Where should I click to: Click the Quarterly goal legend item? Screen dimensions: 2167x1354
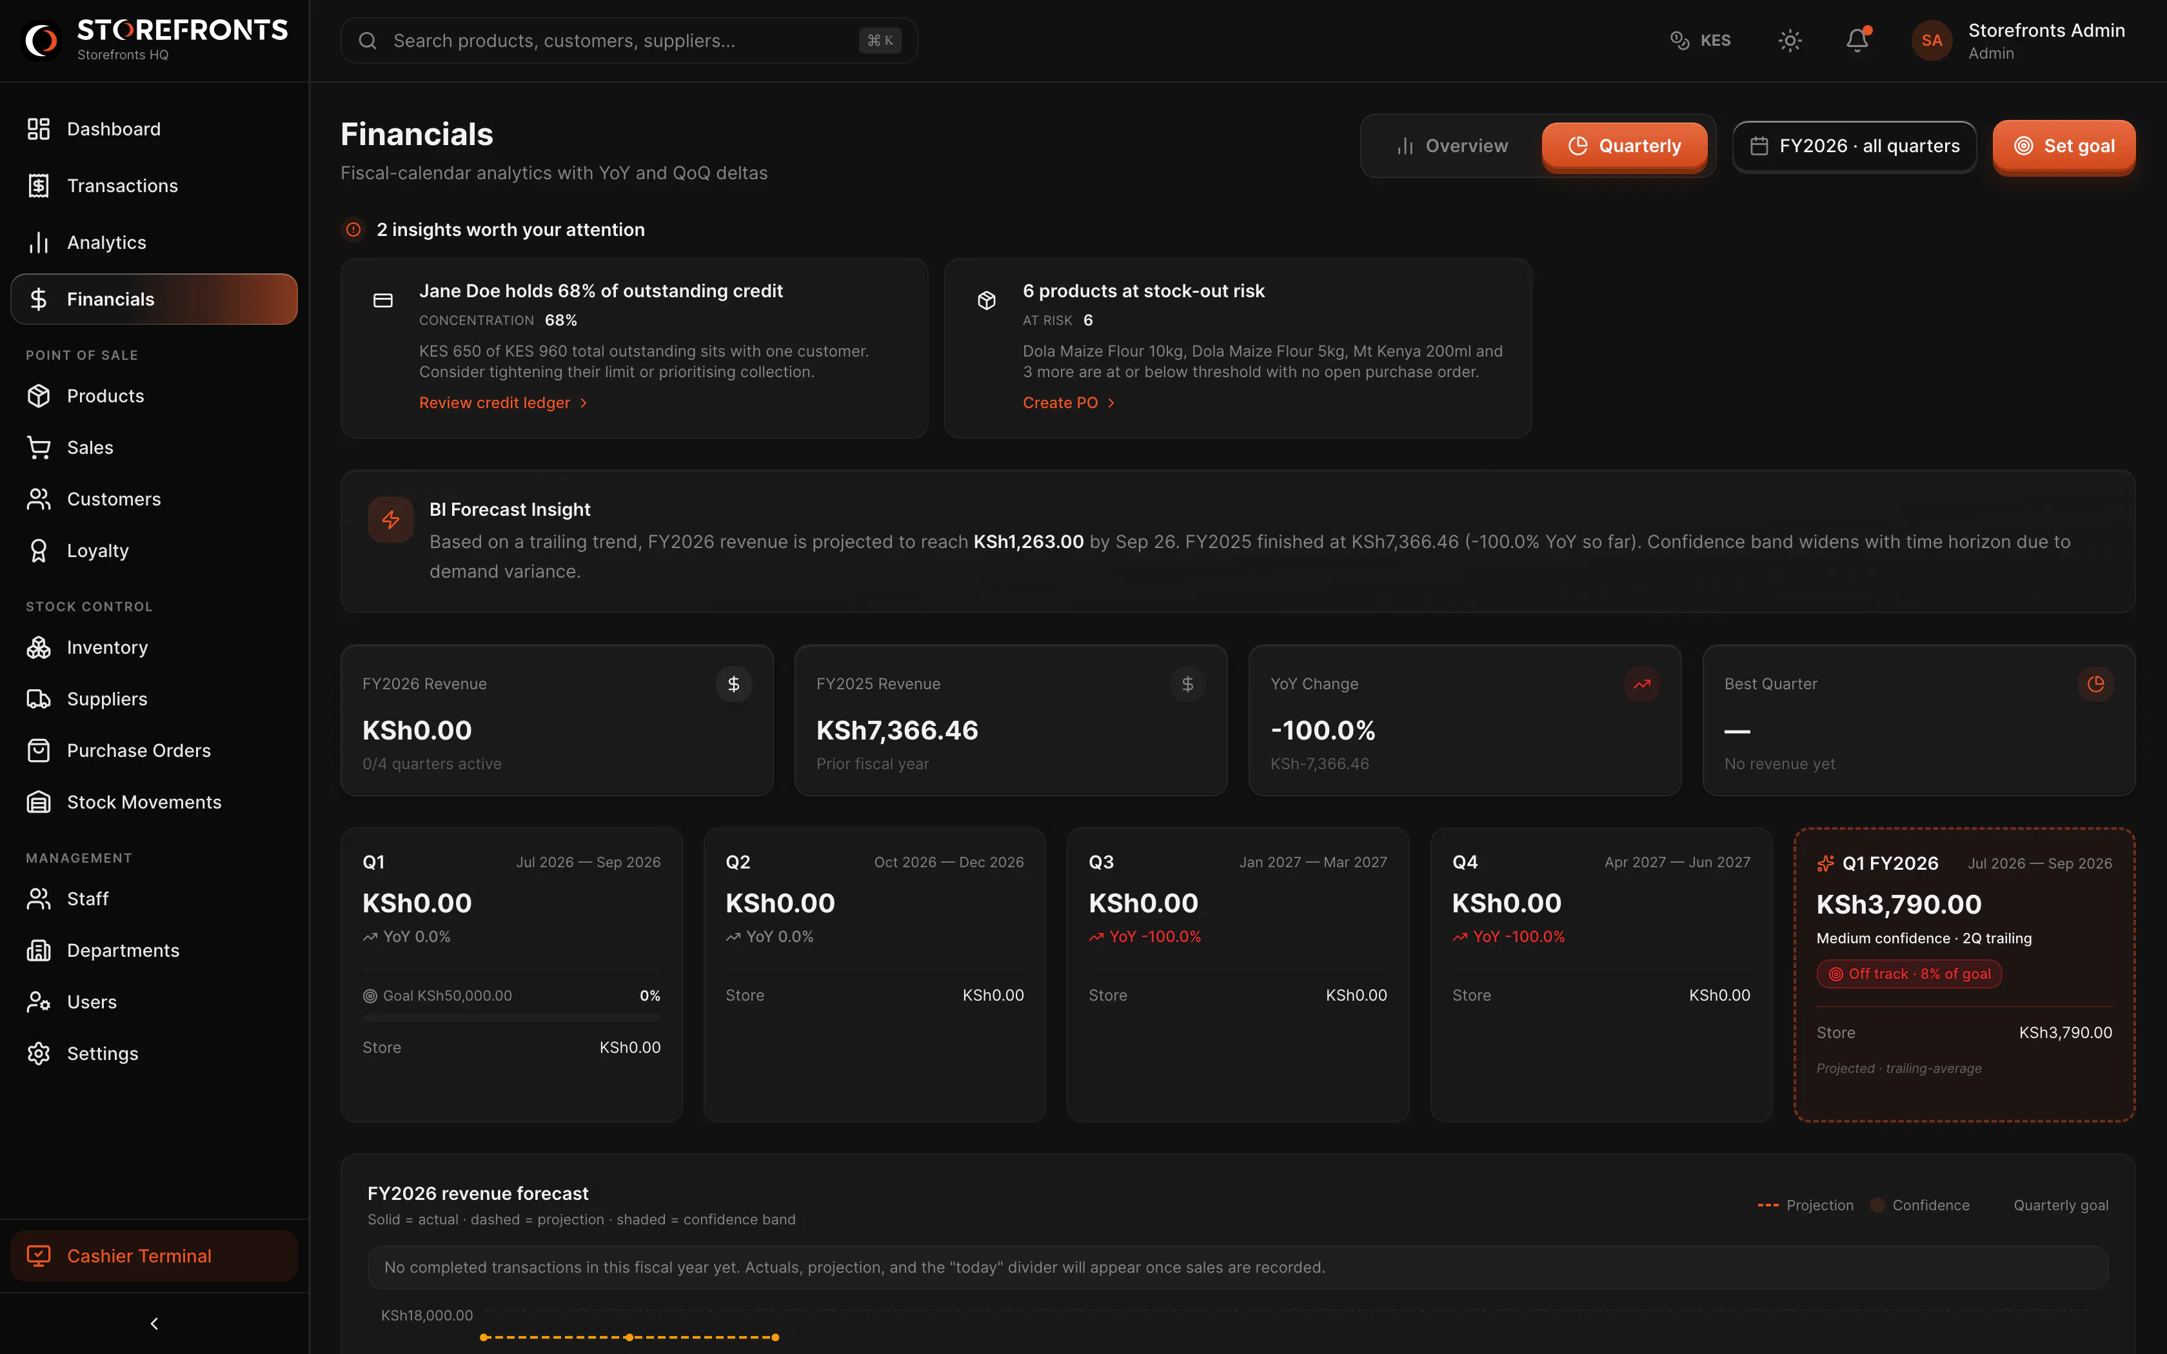click(x=2061, y=1205)
